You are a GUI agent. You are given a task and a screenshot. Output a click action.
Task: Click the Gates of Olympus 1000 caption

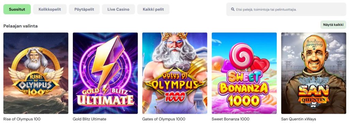[x=164, y=119]
